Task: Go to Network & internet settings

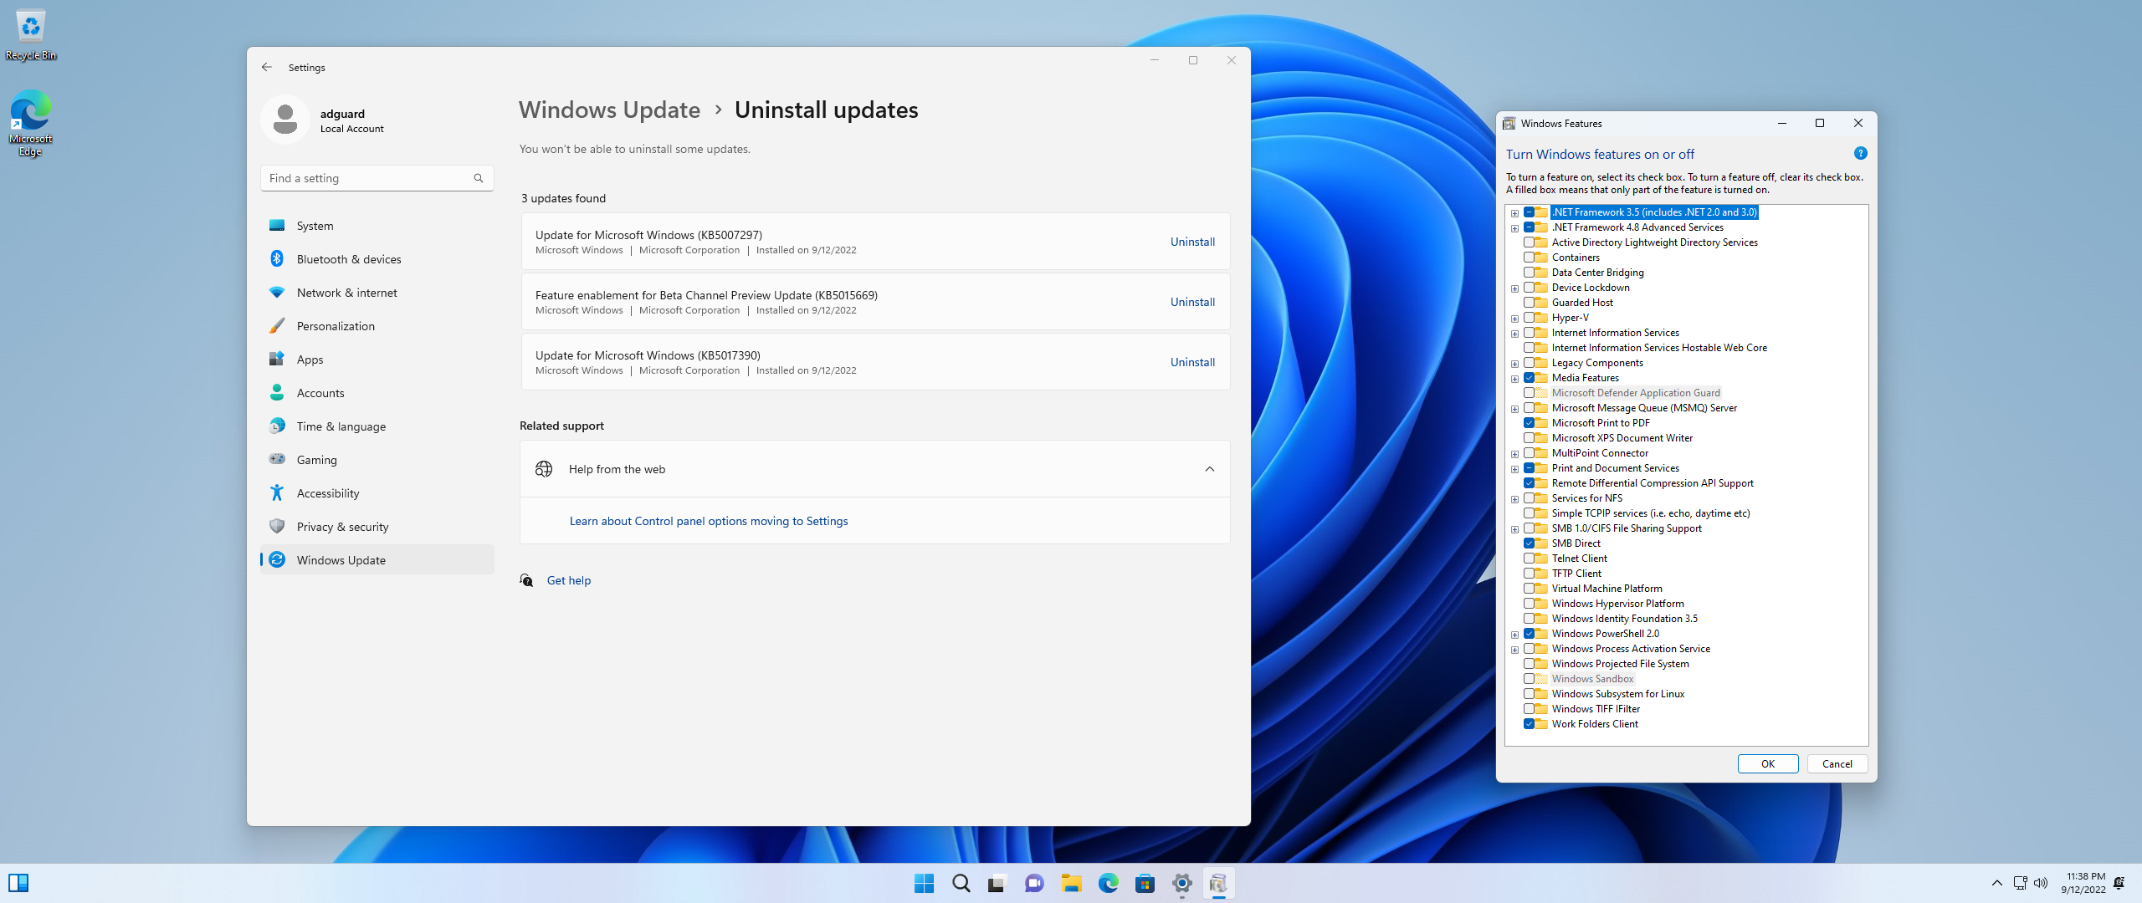Action: pos(377,293)
